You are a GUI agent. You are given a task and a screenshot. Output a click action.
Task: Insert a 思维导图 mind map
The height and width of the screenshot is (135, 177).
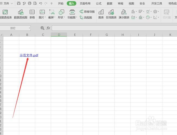[87, 12]
